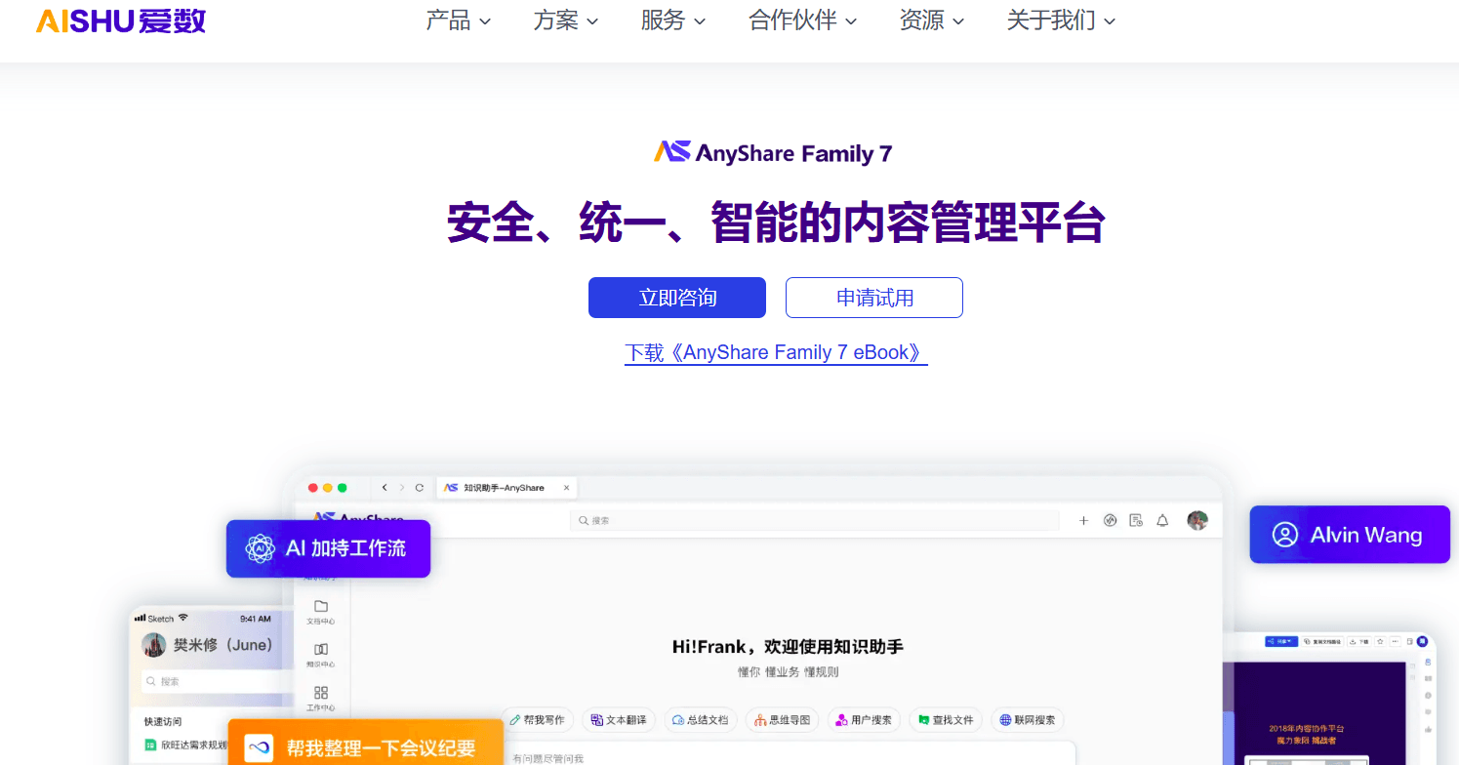Click the 帮我写作 chip
The height and width of the screenshot is (765, 1459).
[x=538, y=720]
